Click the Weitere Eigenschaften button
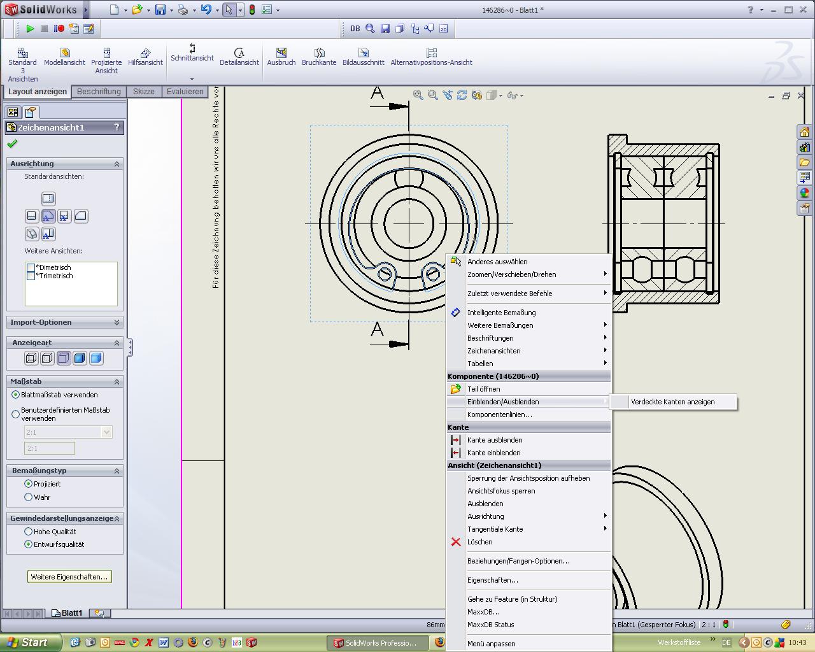 coord(69,577)
